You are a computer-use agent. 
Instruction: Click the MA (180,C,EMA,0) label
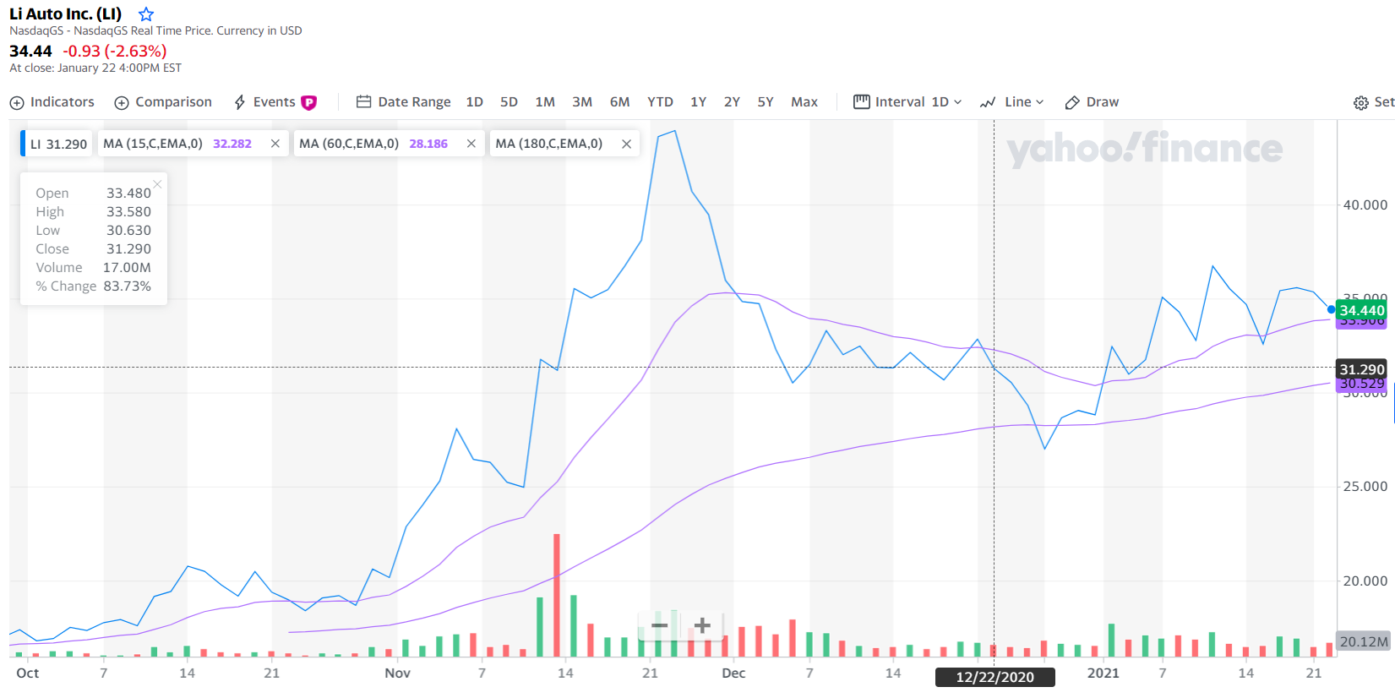pyautogui.click(x=549, y=144)
